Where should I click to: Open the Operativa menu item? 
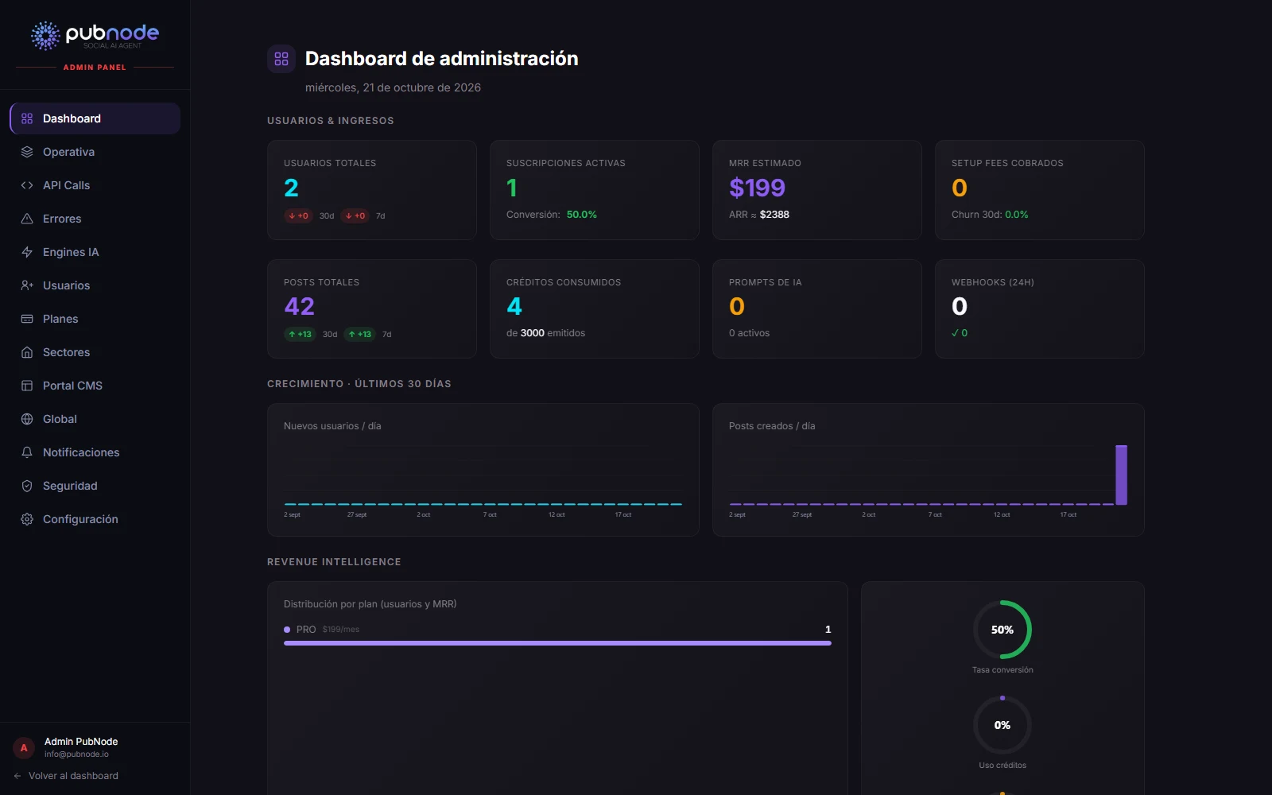(95, 152)
